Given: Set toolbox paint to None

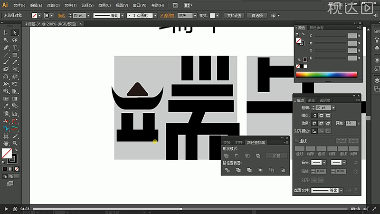Looking at the screenshot, I should [x=17, y=169].
